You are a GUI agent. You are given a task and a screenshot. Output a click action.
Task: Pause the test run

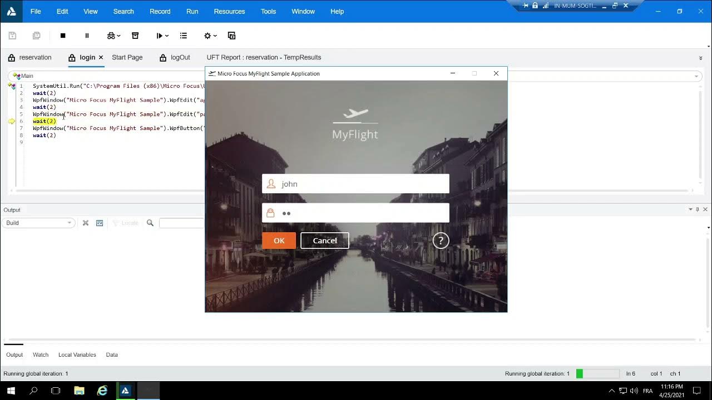click(87, 36)
